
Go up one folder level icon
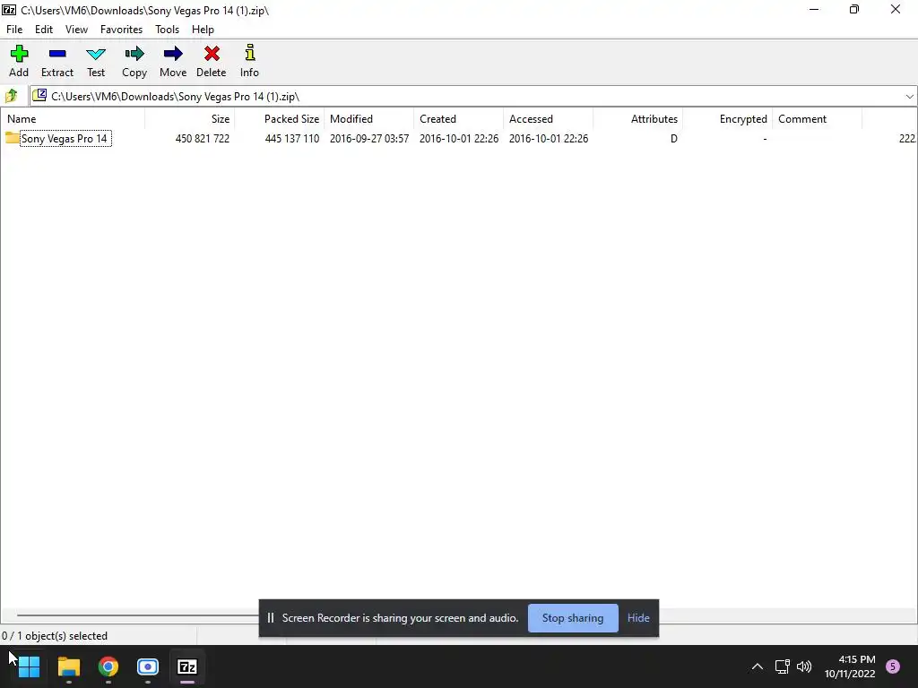click(x=11, y=96)
